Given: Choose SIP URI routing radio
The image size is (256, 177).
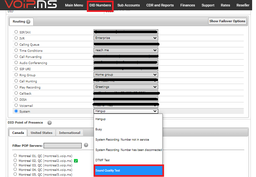Looking at the screenshot, I should (16, 69).
